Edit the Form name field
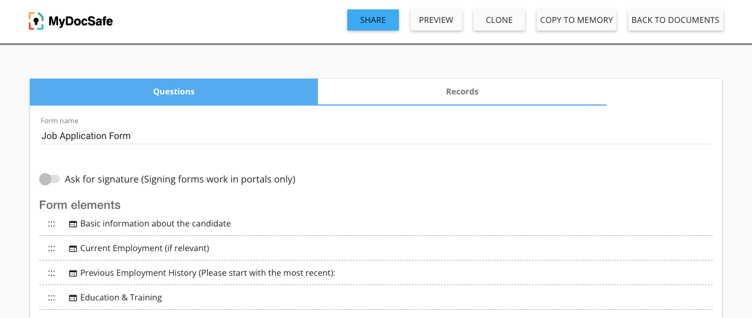 [x=375, y=136]
